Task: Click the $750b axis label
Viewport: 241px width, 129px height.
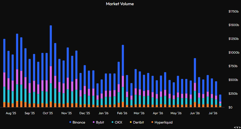Action: click(x=233, y=66)
